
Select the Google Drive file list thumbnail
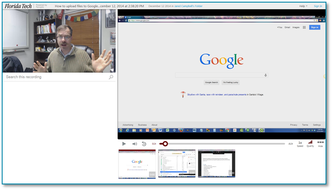coord(177,164)
